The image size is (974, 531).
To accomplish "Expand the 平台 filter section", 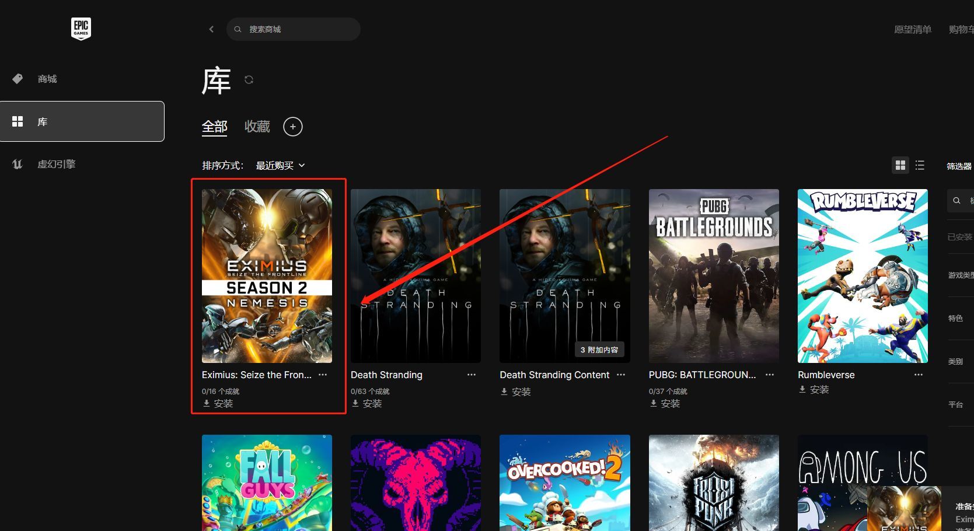I will [x=956, y=404].
